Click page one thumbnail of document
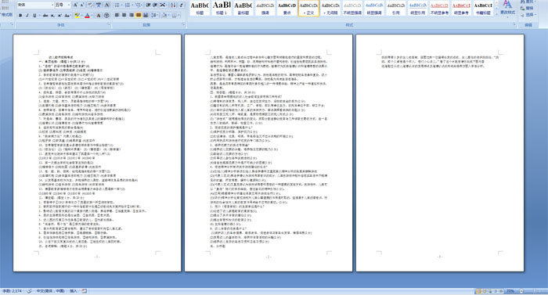The width and height of the screenshot is (548, 295). pyautogui.click(x=97, y=153)
